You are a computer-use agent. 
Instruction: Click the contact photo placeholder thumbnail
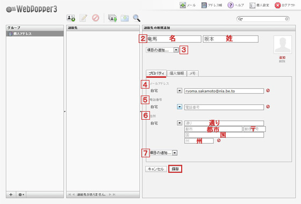click(283, 45)
